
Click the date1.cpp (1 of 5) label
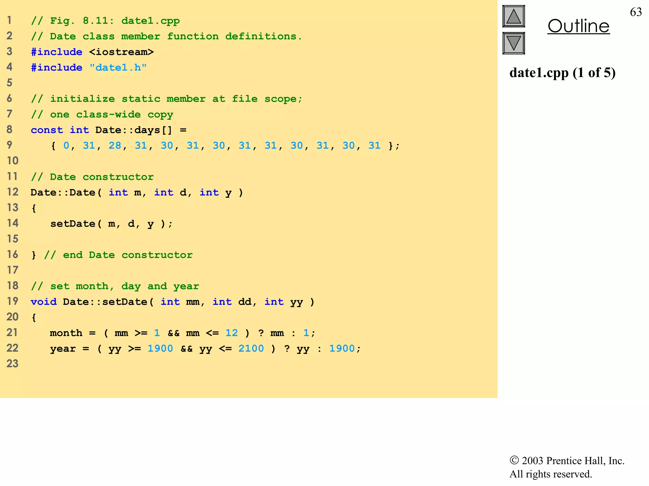point(562,72)
